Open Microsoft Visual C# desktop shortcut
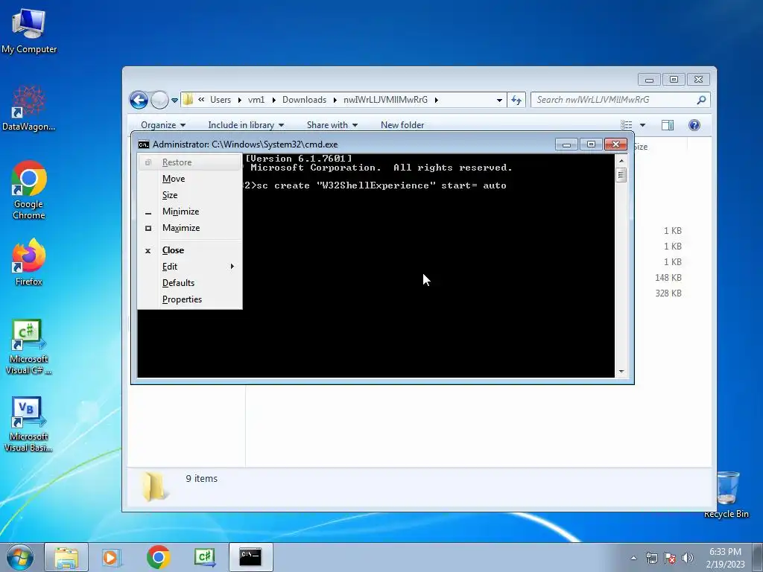 click(29, 346)
